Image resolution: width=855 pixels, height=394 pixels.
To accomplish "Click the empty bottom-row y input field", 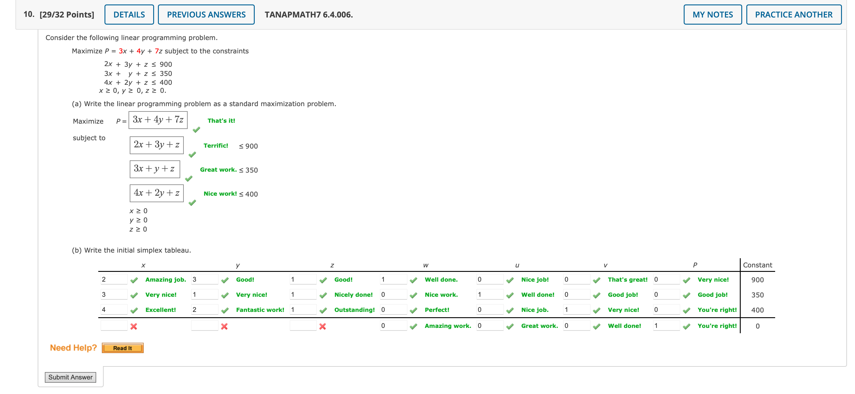I will pos(205,326).
